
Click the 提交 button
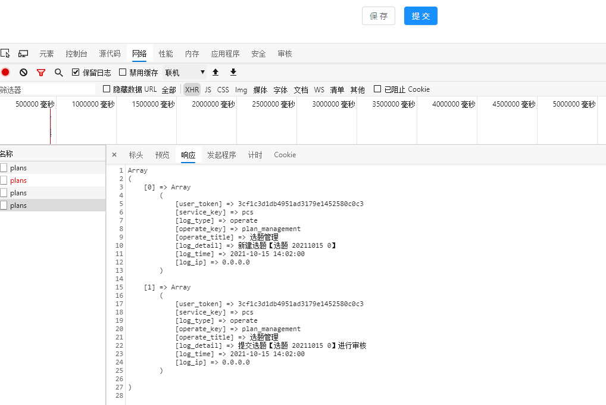point(420,16)
